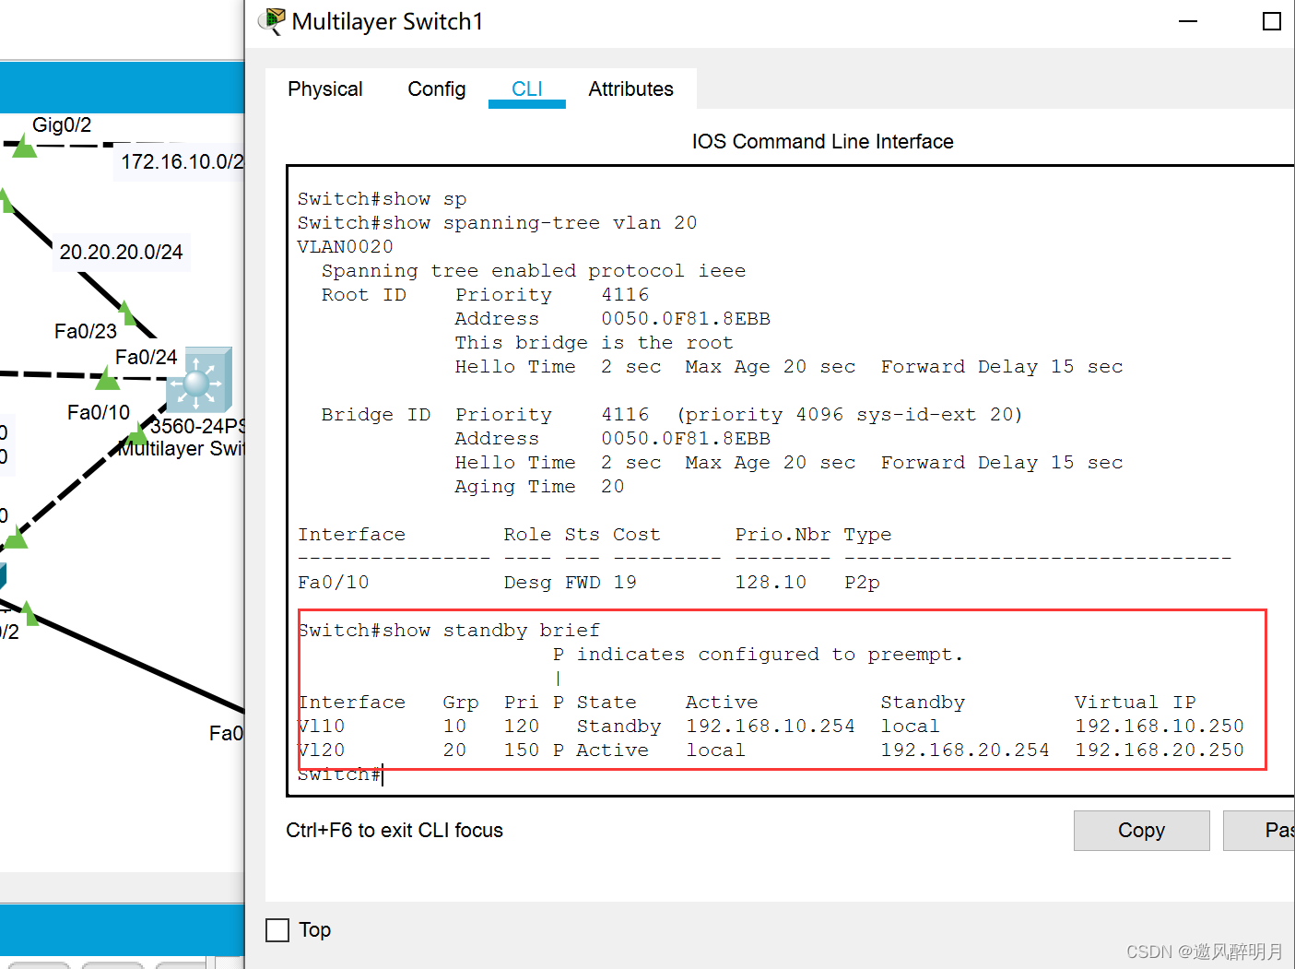Image resolution: width=1295 pixels, height=969 pixels.
Task: Select the Fa0/24 port label in topology
Action: tap(146, 357)
